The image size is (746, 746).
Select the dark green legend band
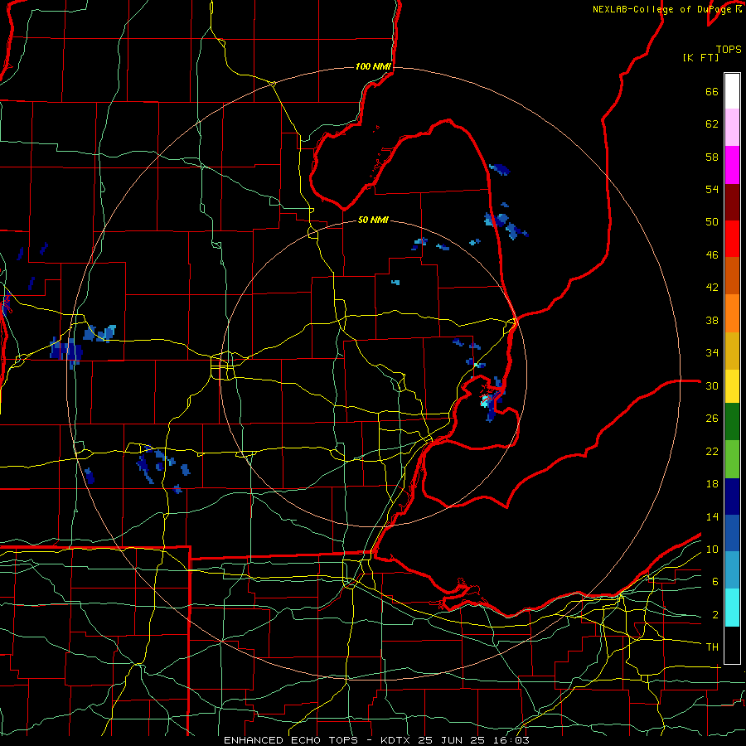pos(732,422)
